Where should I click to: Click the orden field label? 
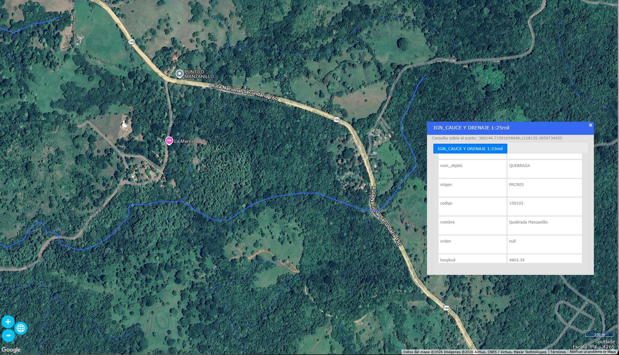click(x=445, y=241)
